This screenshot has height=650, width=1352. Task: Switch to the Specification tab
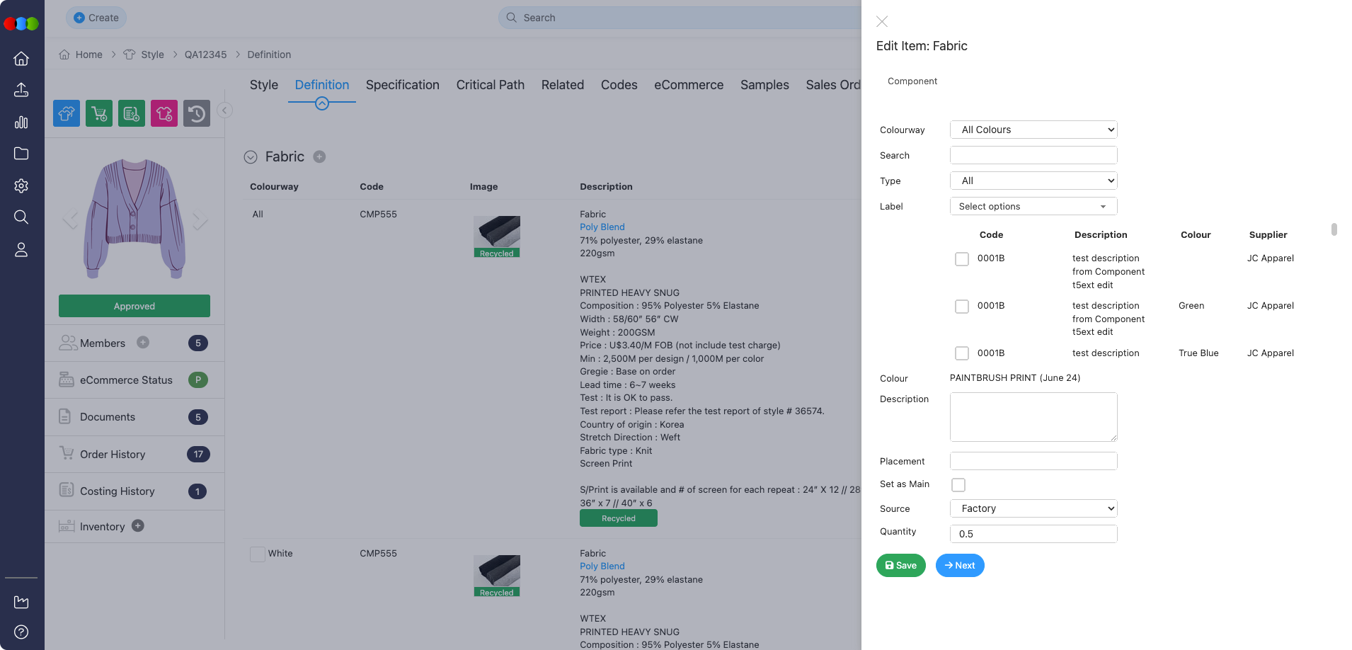(x=402, y=85)
